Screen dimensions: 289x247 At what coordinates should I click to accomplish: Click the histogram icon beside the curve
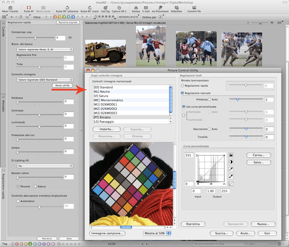click(x=231, y=155)
